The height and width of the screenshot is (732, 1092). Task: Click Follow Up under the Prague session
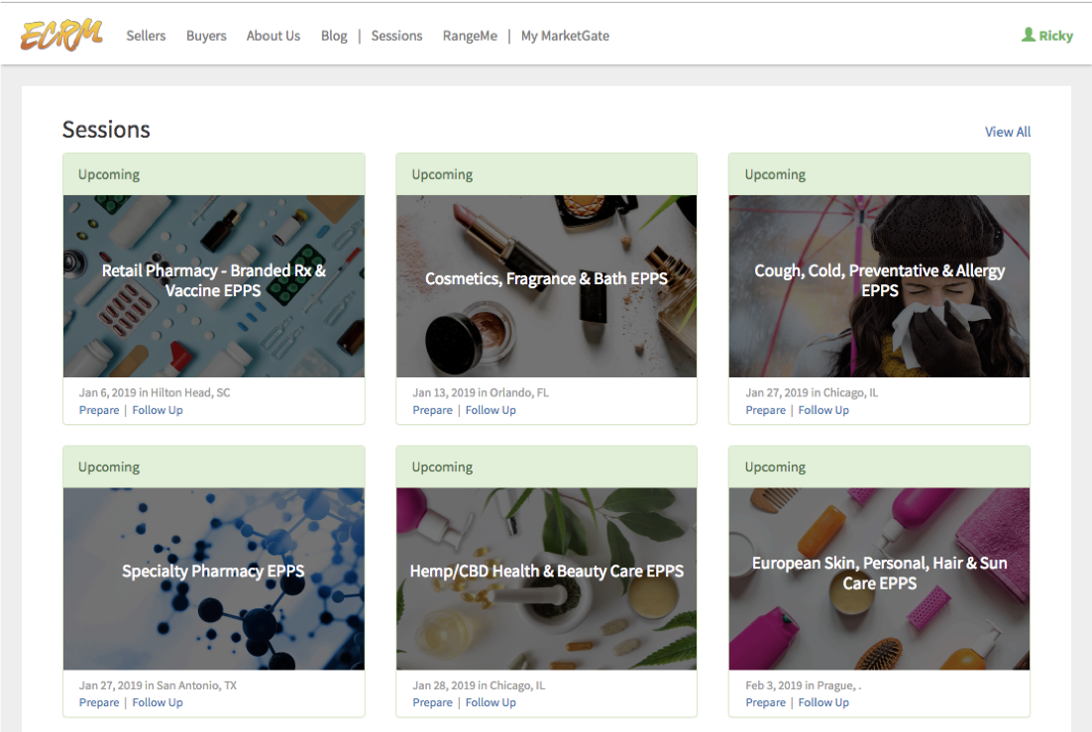tap(823, 702)
